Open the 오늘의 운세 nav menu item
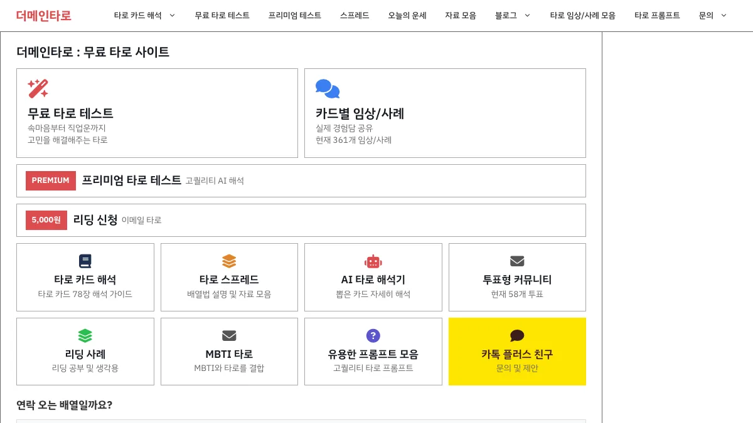The height and width of the screenshot is (423, 753). pos(407,16)
